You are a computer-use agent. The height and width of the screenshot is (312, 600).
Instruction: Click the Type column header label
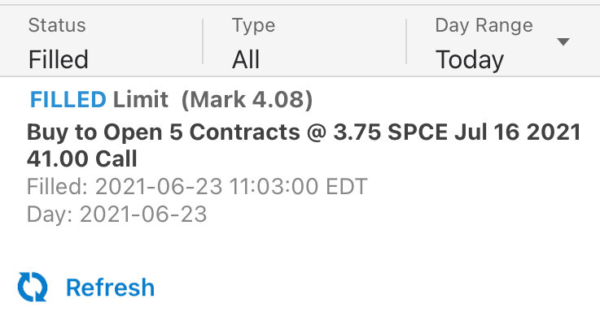pos(253,26)
